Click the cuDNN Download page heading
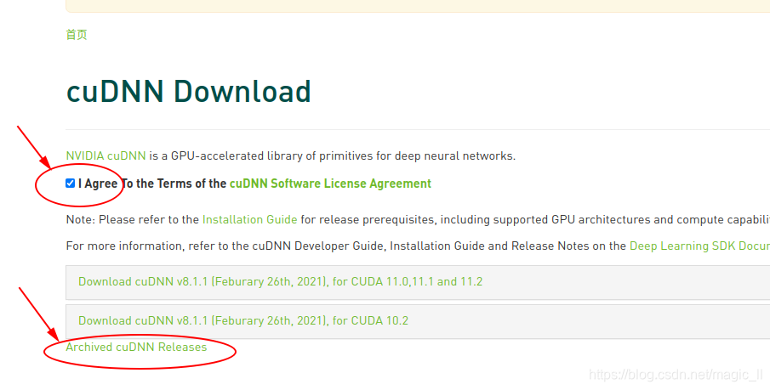Image resolution: width=770 pixels, height=390 pixels. click(x=189, y=91)
